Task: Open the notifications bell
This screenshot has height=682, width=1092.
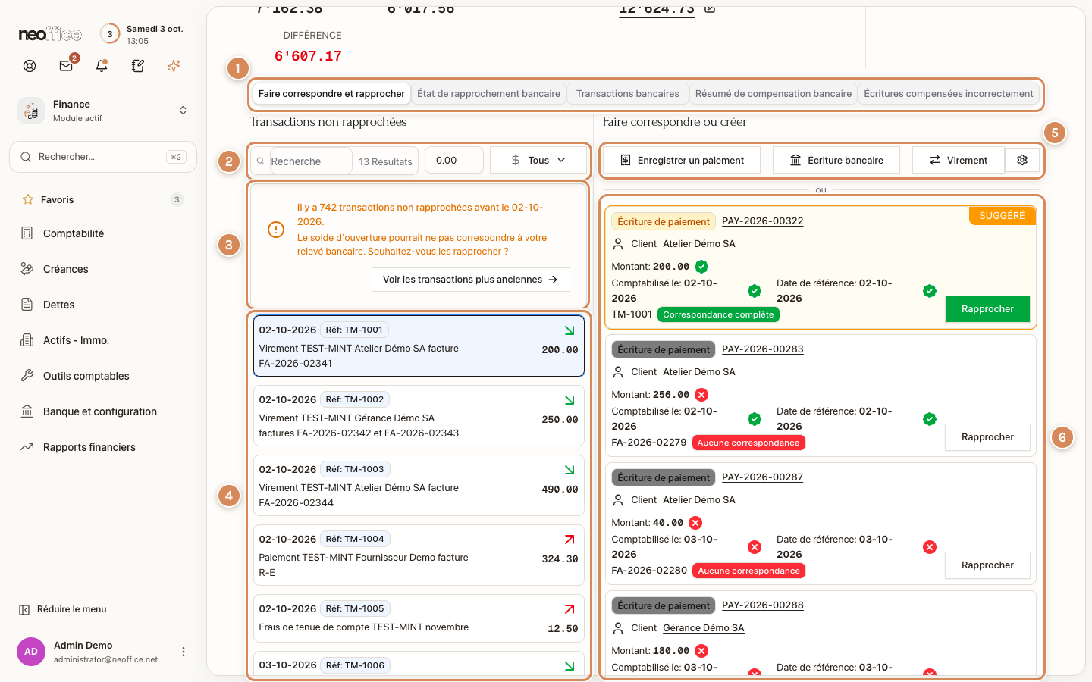Action: pyautogui.click(x=102, y=66)
